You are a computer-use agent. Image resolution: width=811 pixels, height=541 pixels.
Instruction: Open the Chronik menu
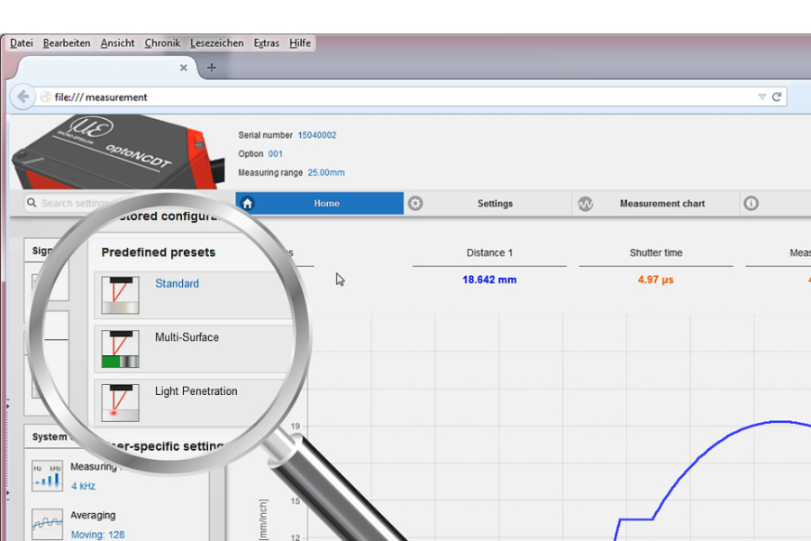(x=162, y=42)
